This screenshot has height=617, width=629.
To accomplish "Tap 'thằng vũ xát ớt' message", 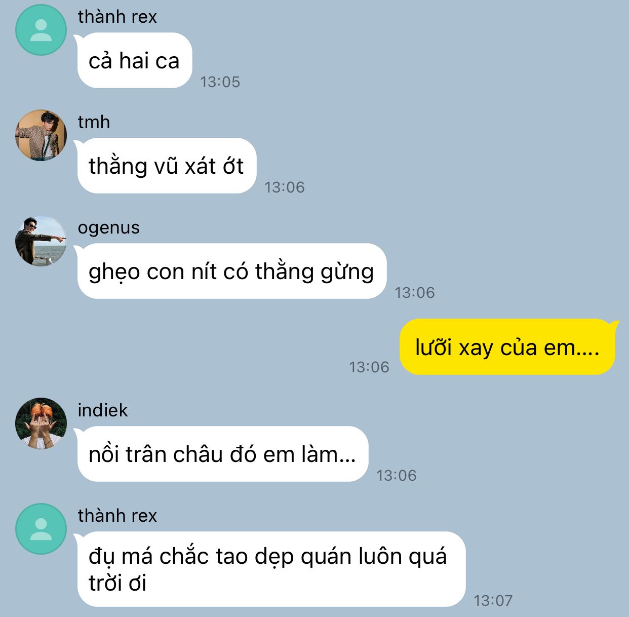I will 166,166.
